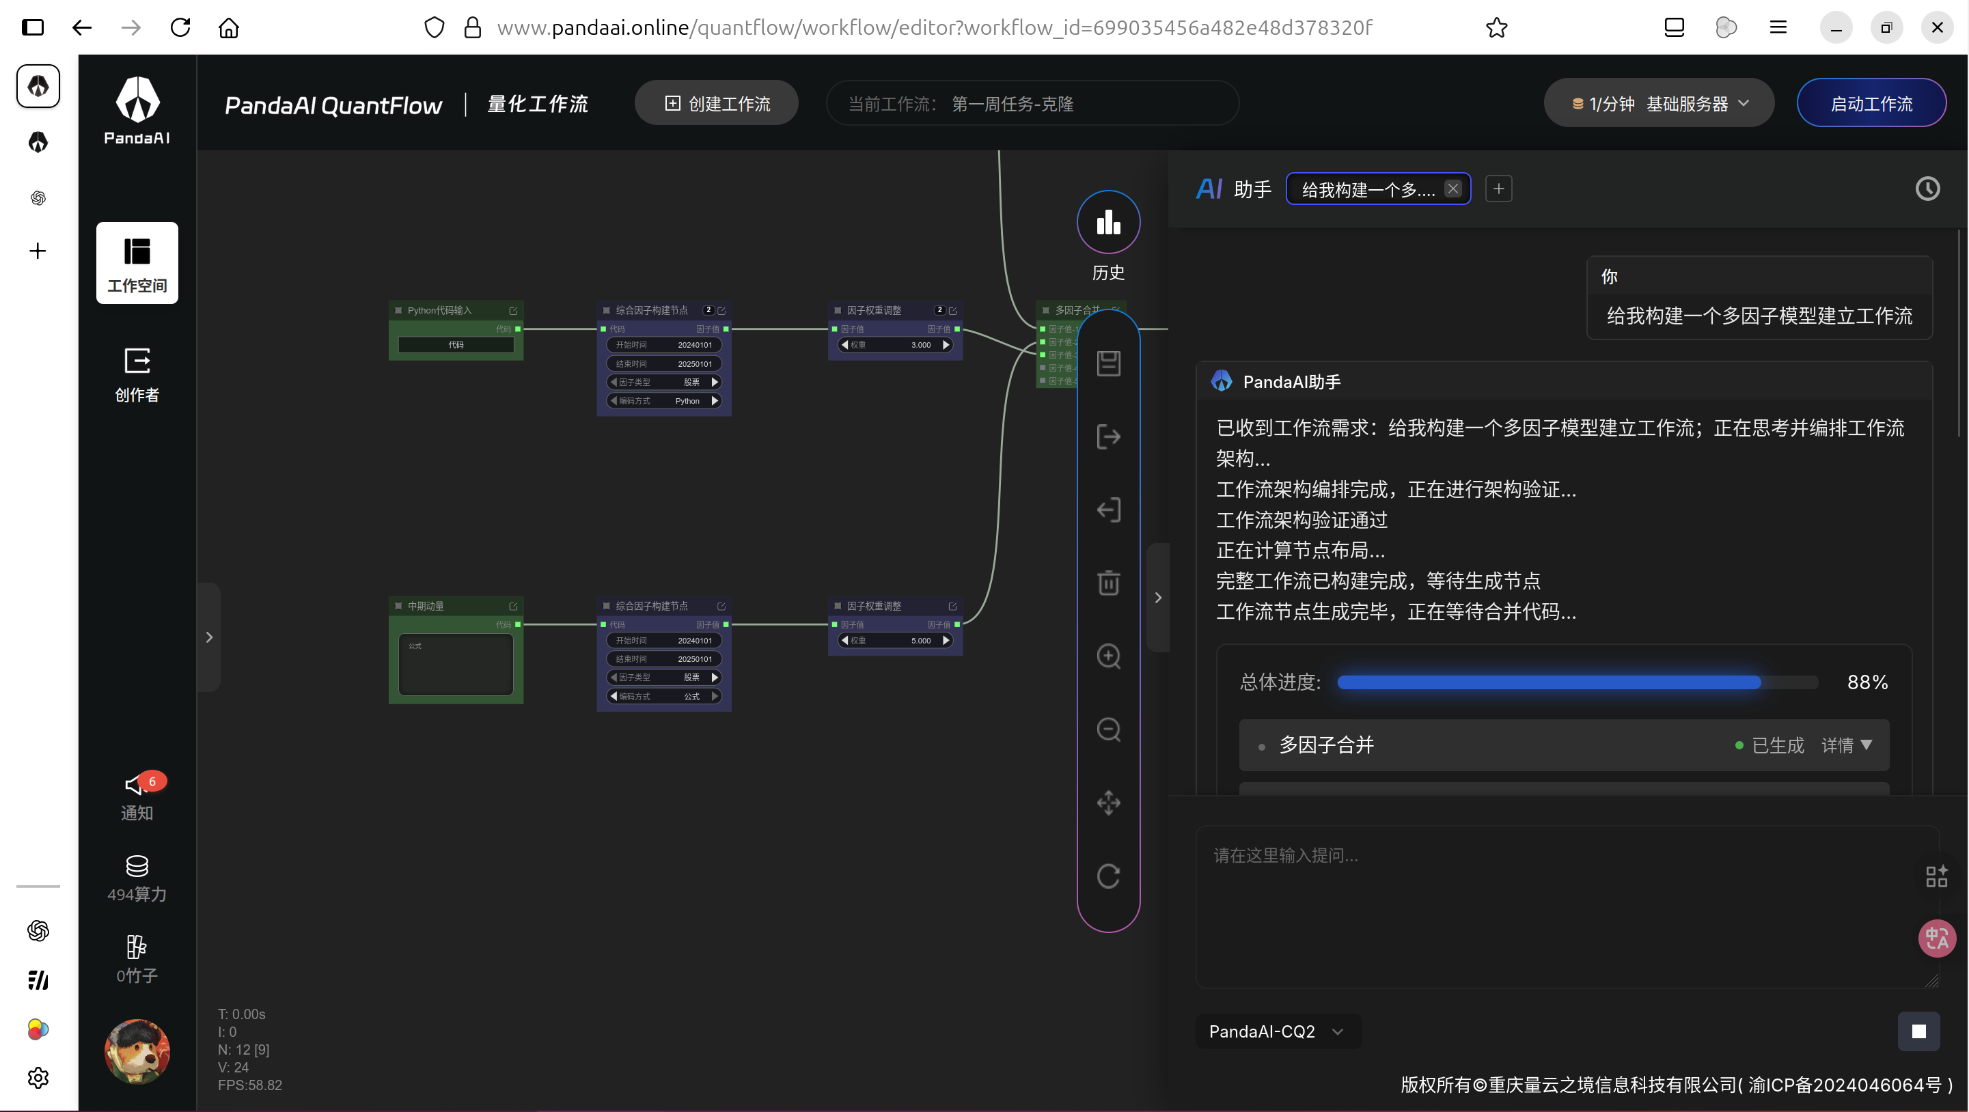
Task: Zoom in on the canvas with magnifier plus
Action: click(x=1108, y=656)
